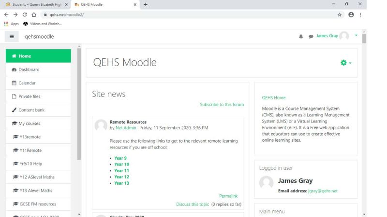This screenshot has width=387, height=217.
Task: Open the user menu dropdown arrow
Action: click(356, 35)
